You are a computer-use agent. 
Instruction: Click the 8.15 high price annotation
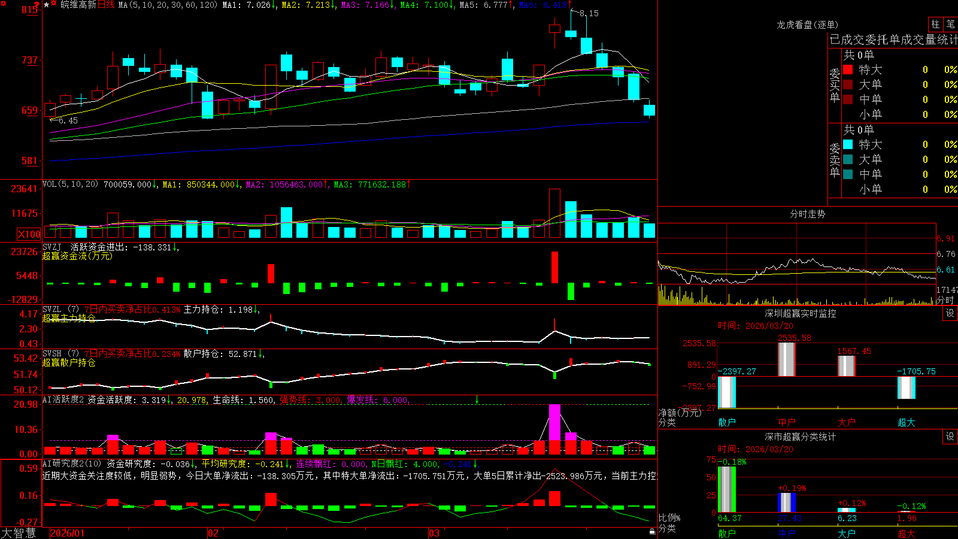[589, 13]
